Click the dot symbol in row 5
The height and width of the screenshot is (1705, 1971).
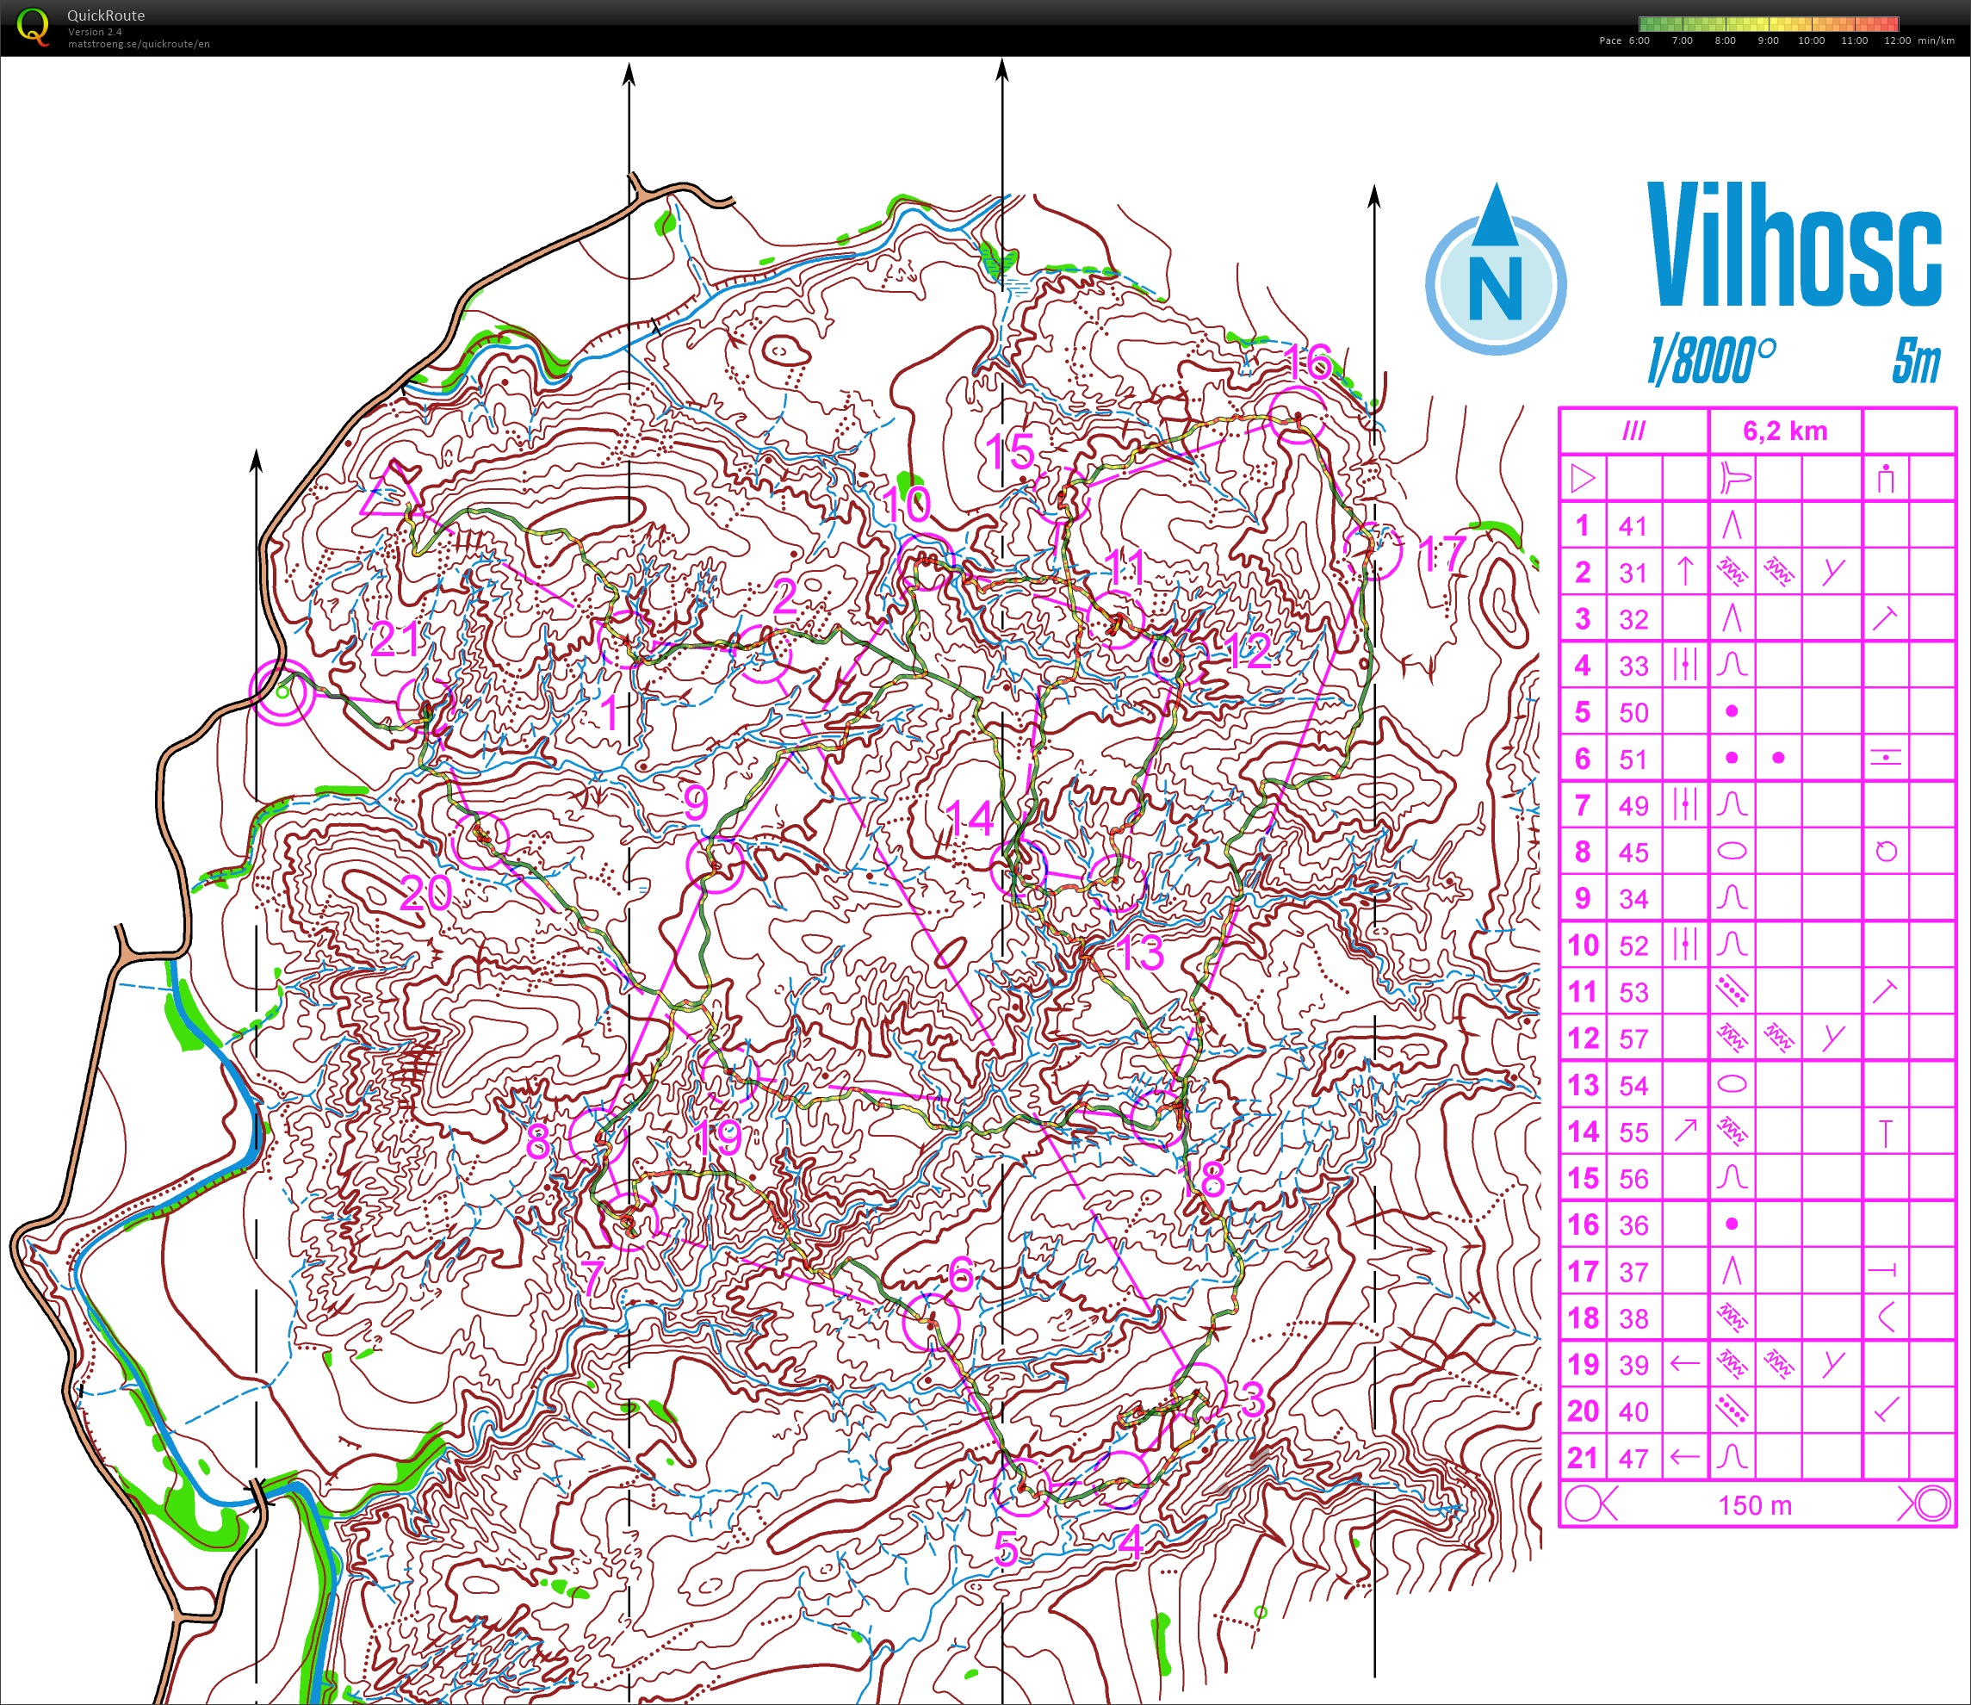1732,710
